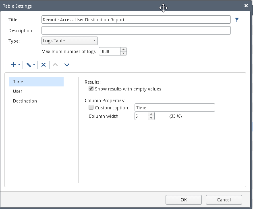Enable the Custom caption checkbox
The height and width of the screenshot is (209, 253).
tap(91, 107)
